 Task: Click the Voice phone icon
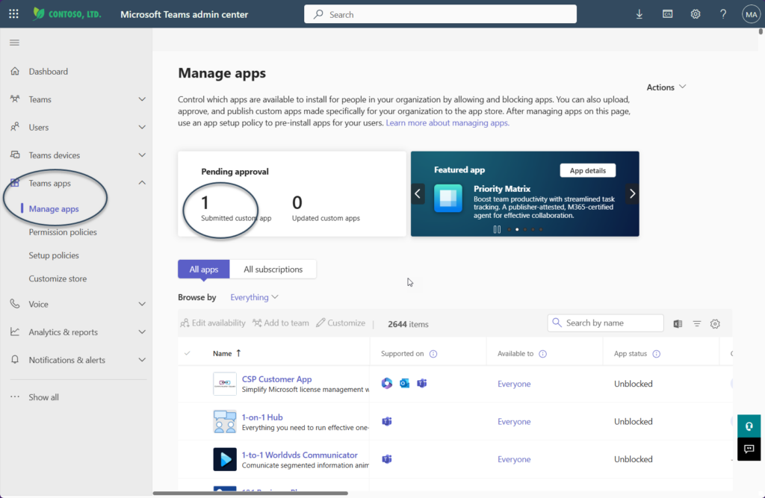[15, 304]
